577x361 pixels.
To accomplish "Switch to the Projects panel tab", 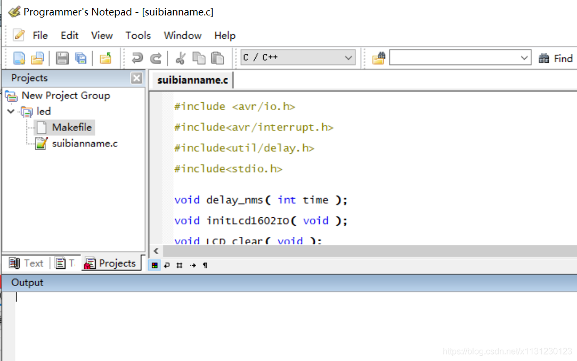I will click(x=110, y=263).
